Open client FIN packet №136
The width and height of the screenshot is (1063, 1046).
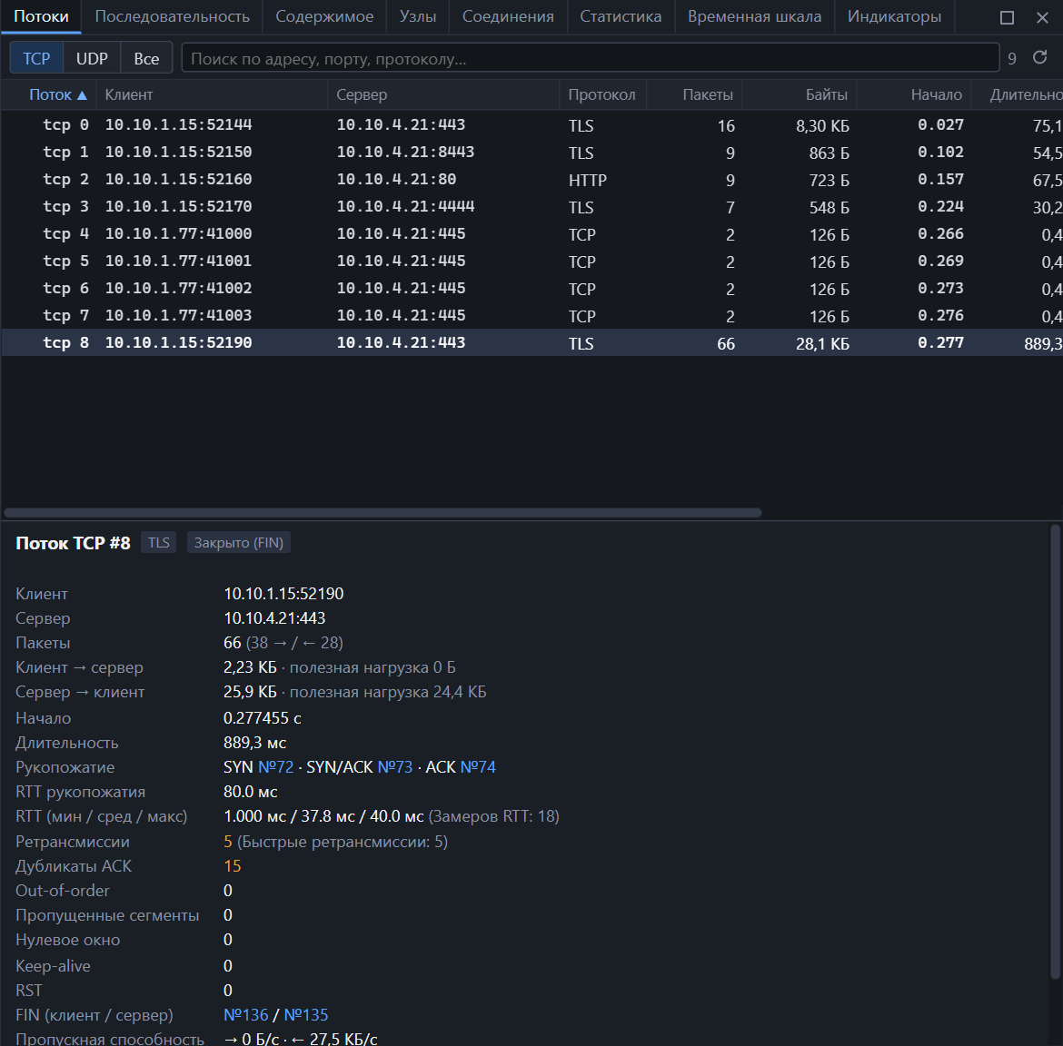tap(246, 1015)
